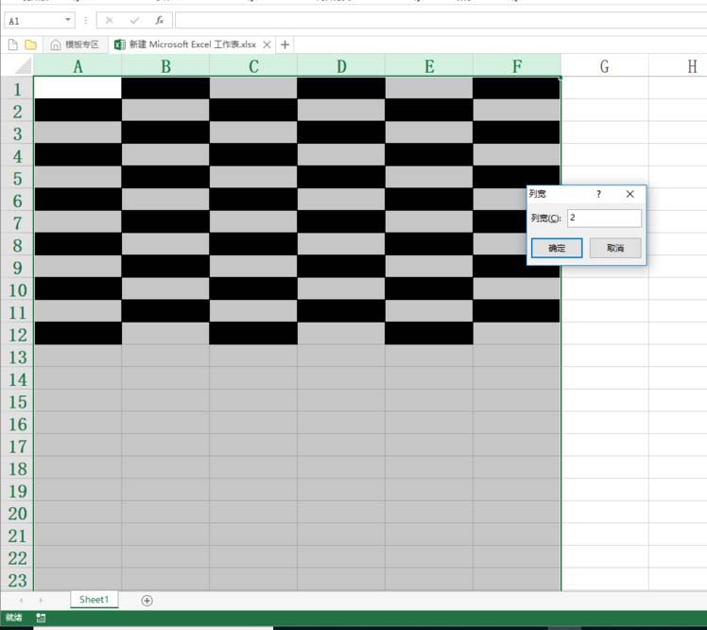The width and height of the screenshot is (707, 630).
Task: Switch to the 模板专区 tab
Action: [75, 44]
